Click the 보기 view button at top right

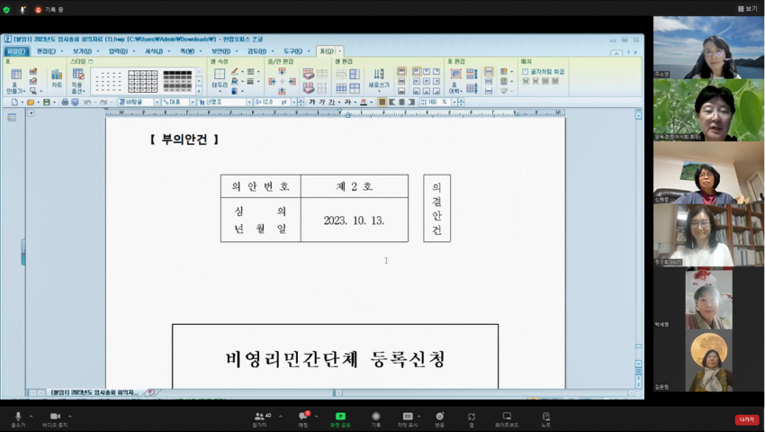pos(747,8)
